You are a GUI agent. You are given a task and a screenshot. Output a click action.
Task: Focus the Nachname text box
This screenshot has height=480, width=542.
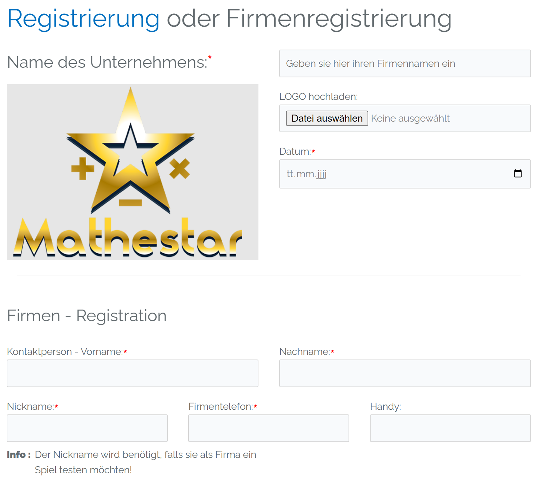click(x=405, y=373)
